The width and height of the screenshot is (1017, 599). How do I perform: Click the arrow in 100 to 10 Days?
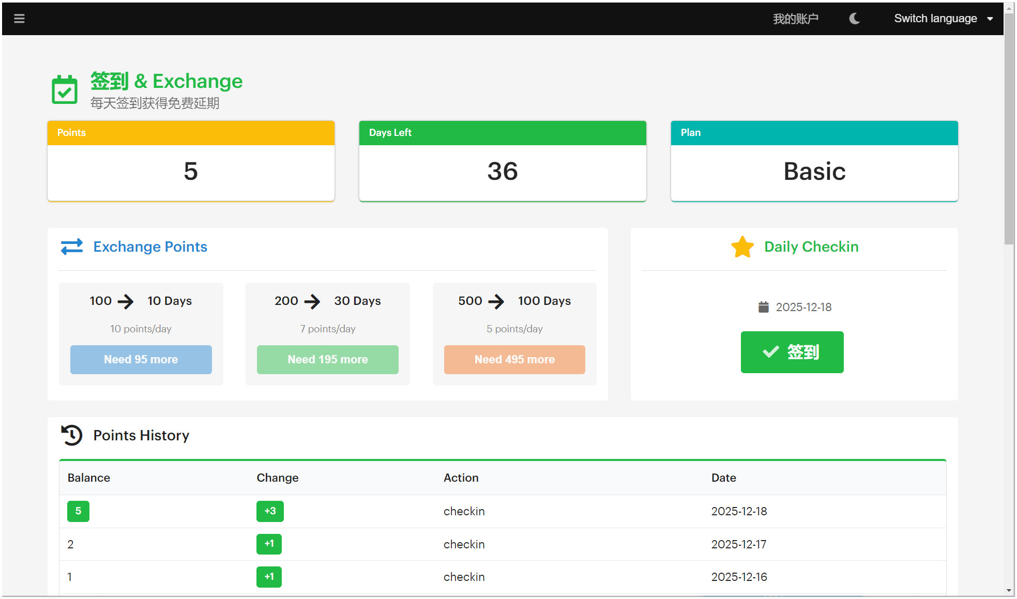[126, 301]
